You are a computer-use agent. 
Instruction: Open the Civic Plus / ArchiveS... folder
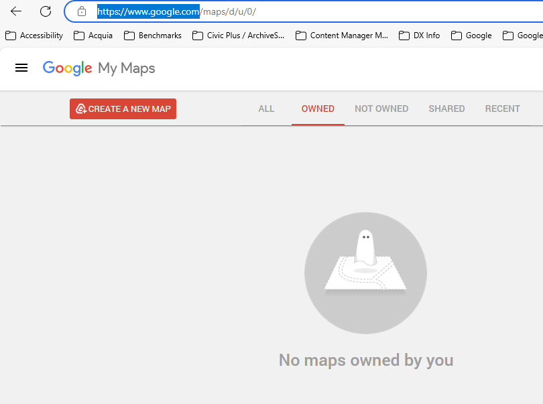(x=238, y=36)
